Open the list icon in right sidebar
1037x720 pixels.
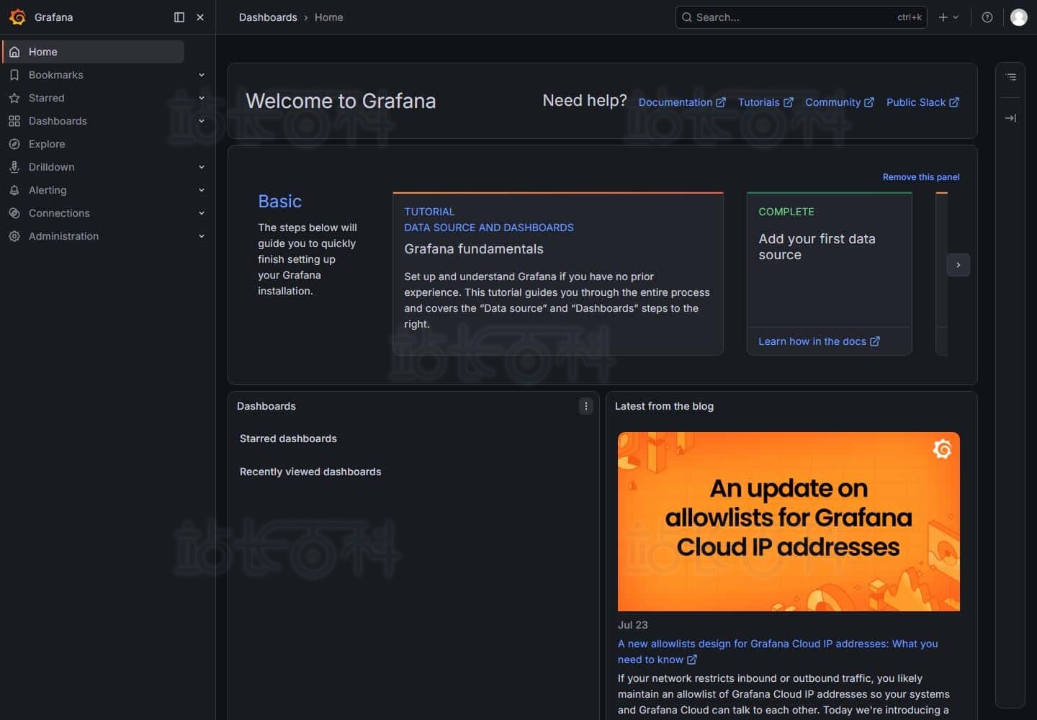(1011, 76)
